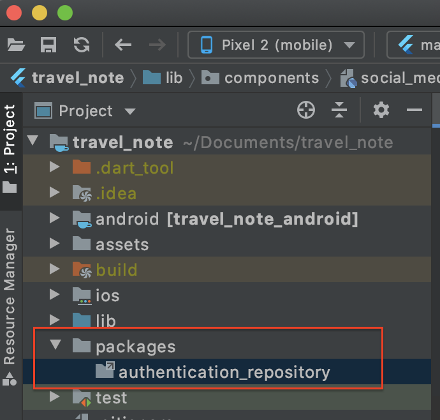Screen dimensions: 440x420
Task: Click the Synchronize refresh icon
Action: point(82,45)
